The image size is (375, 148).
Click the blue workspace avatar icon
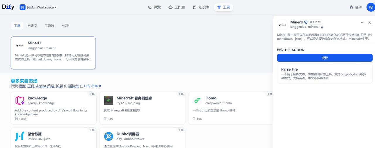[23, 7]
